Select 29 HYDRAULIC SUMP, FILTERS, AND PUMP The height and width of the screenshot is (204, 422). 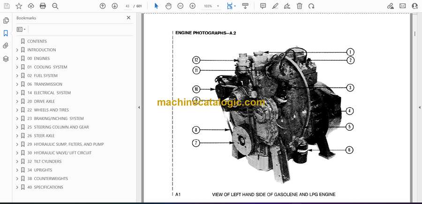(x=65, y=144)
